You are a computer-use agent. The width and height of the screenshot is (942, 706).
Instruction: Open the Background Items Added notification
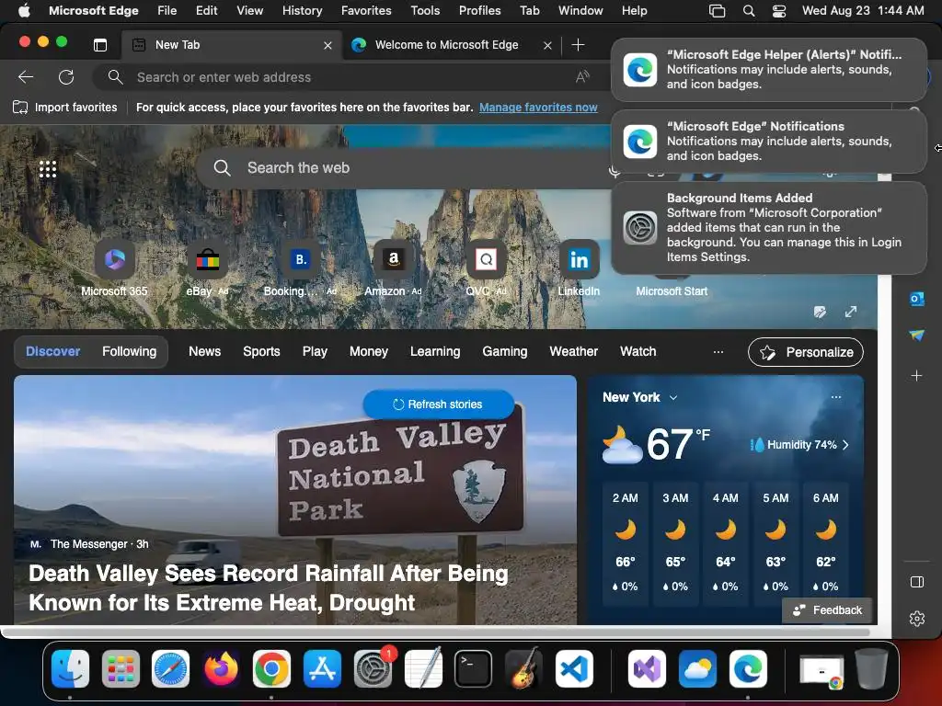point(768,228)
